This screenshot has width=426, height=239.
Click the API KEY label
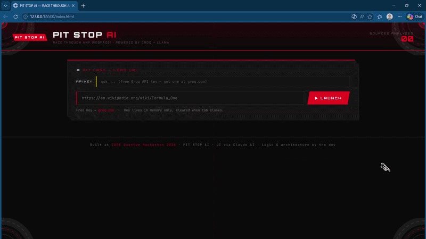pos(84,82)
